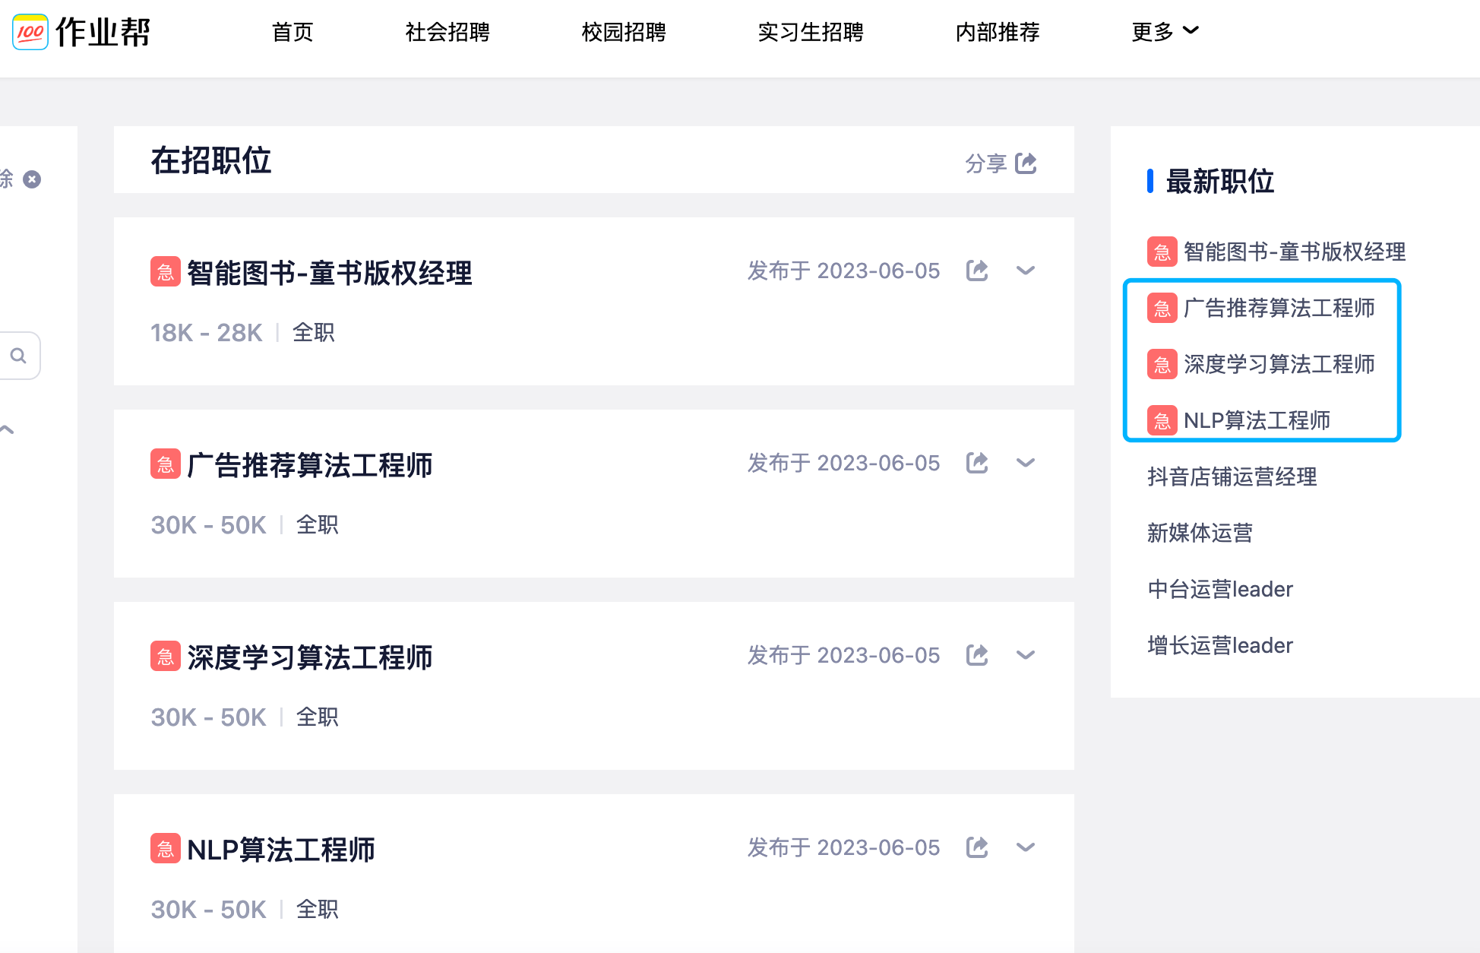Collapse the left filter panel with the chevron
This screenshot has width=1480, height=953.
point(7,428)
